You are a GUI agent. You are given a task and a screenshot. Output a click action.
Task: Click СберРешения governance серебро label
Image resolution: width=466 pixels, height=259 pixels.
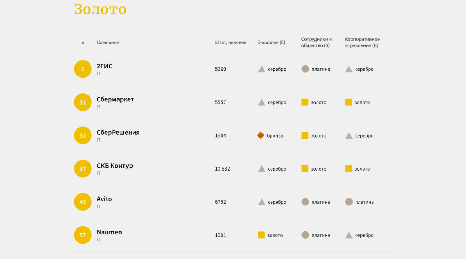364,136
